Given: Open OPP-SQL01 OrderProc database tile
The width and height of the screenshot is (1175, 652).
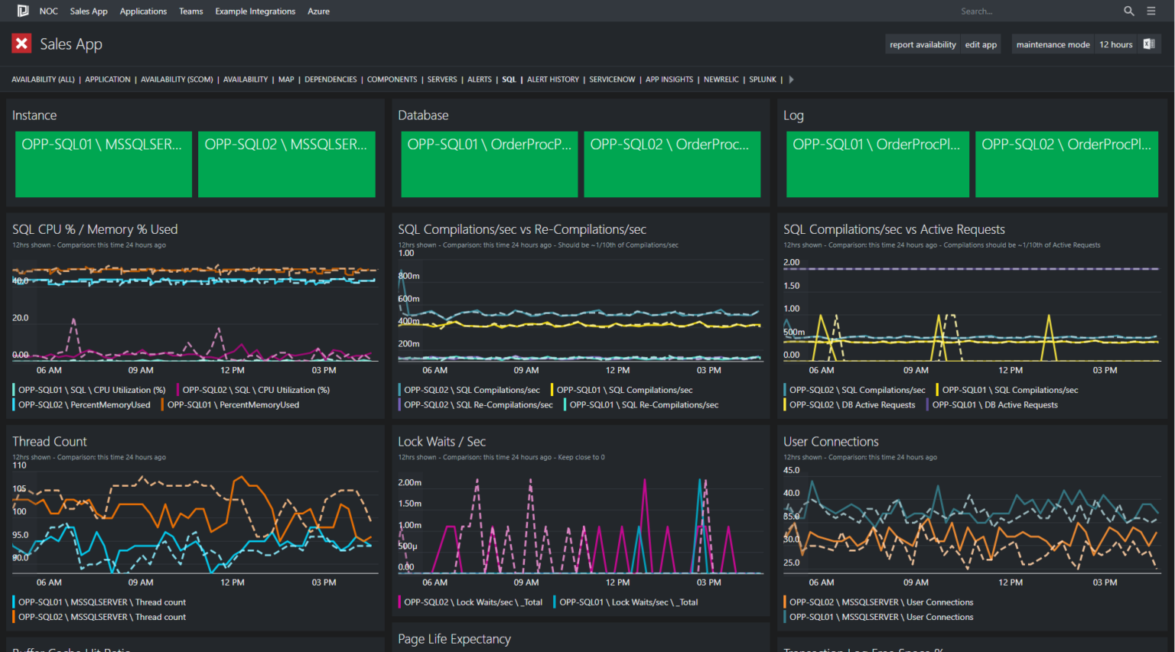Looking at the screenshot, I should (x=490, y=164).
